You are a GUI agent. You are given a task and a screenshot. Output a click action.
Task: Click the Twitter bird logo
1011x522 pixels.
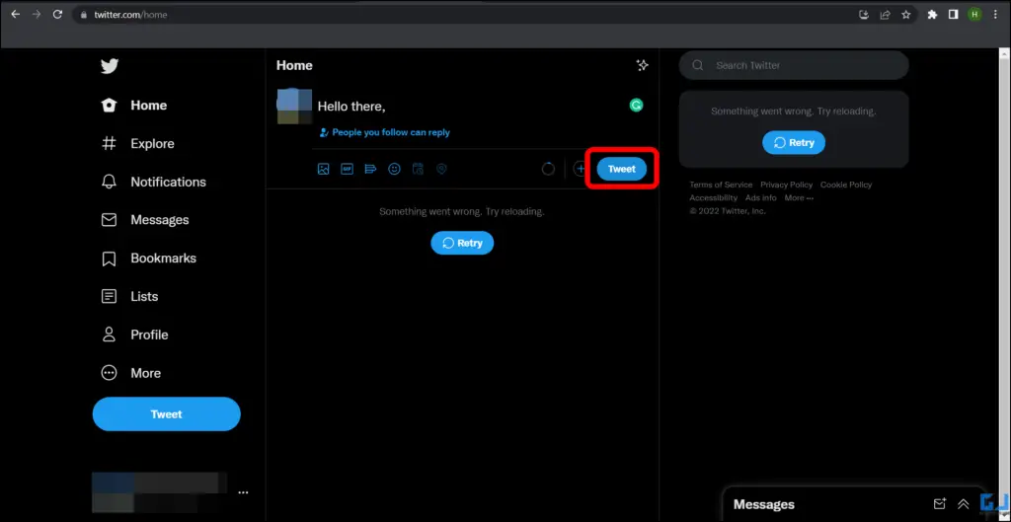click(110, 66)
